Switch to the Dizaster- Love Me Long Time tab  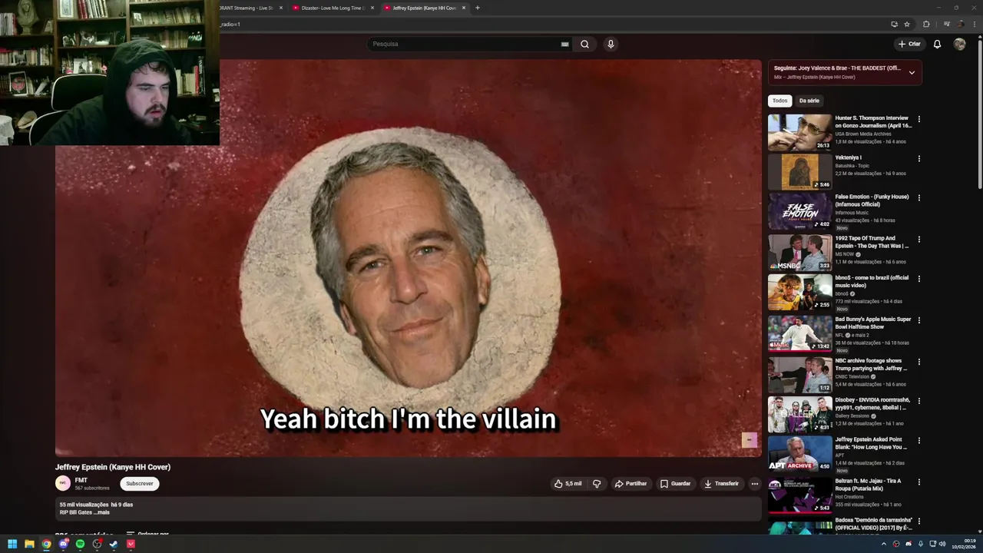coord(333,8)
